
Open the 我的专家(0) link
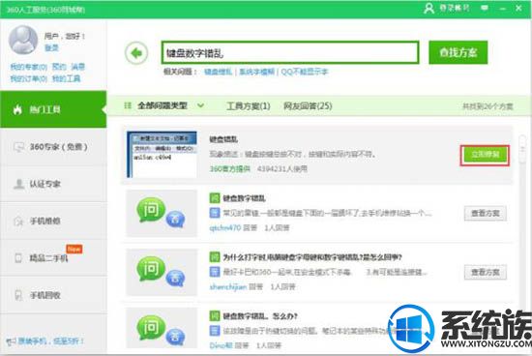pos(28,67)
